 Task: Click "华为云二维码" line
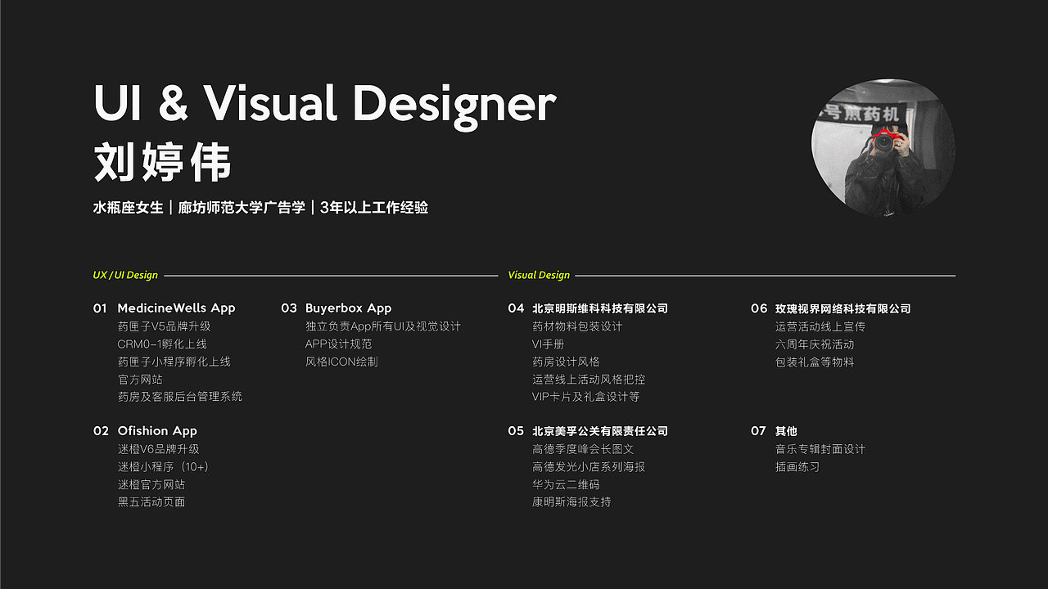click(566, 484)
